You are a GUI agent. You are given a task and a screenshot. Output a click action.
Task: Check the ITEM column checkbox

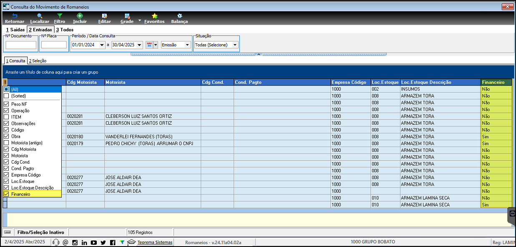tap(6, 117)
